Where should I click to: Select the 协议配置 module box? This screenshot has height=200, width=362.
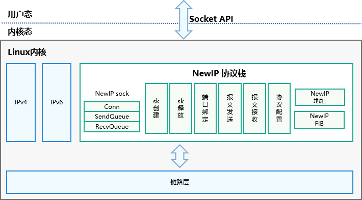[x=279, y=108]
